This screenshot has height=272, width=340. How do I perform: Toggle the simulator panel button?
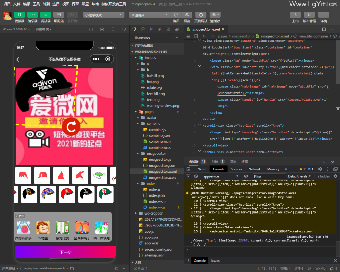click(19, 15)
